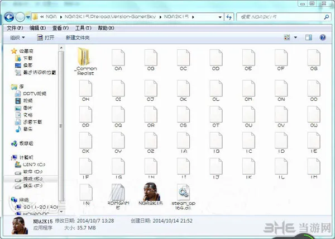Open the 组织 organize dropdown
Viewport: 335px width, 239px height.
(x=17, y=38)
